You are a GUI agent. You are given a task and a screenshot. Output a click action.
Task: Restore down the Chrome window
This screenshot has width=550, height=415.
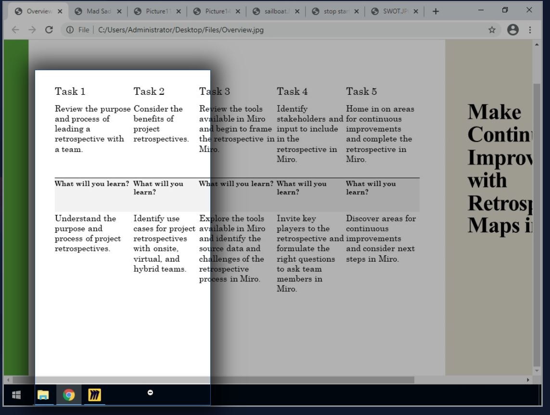coord(505,10)
